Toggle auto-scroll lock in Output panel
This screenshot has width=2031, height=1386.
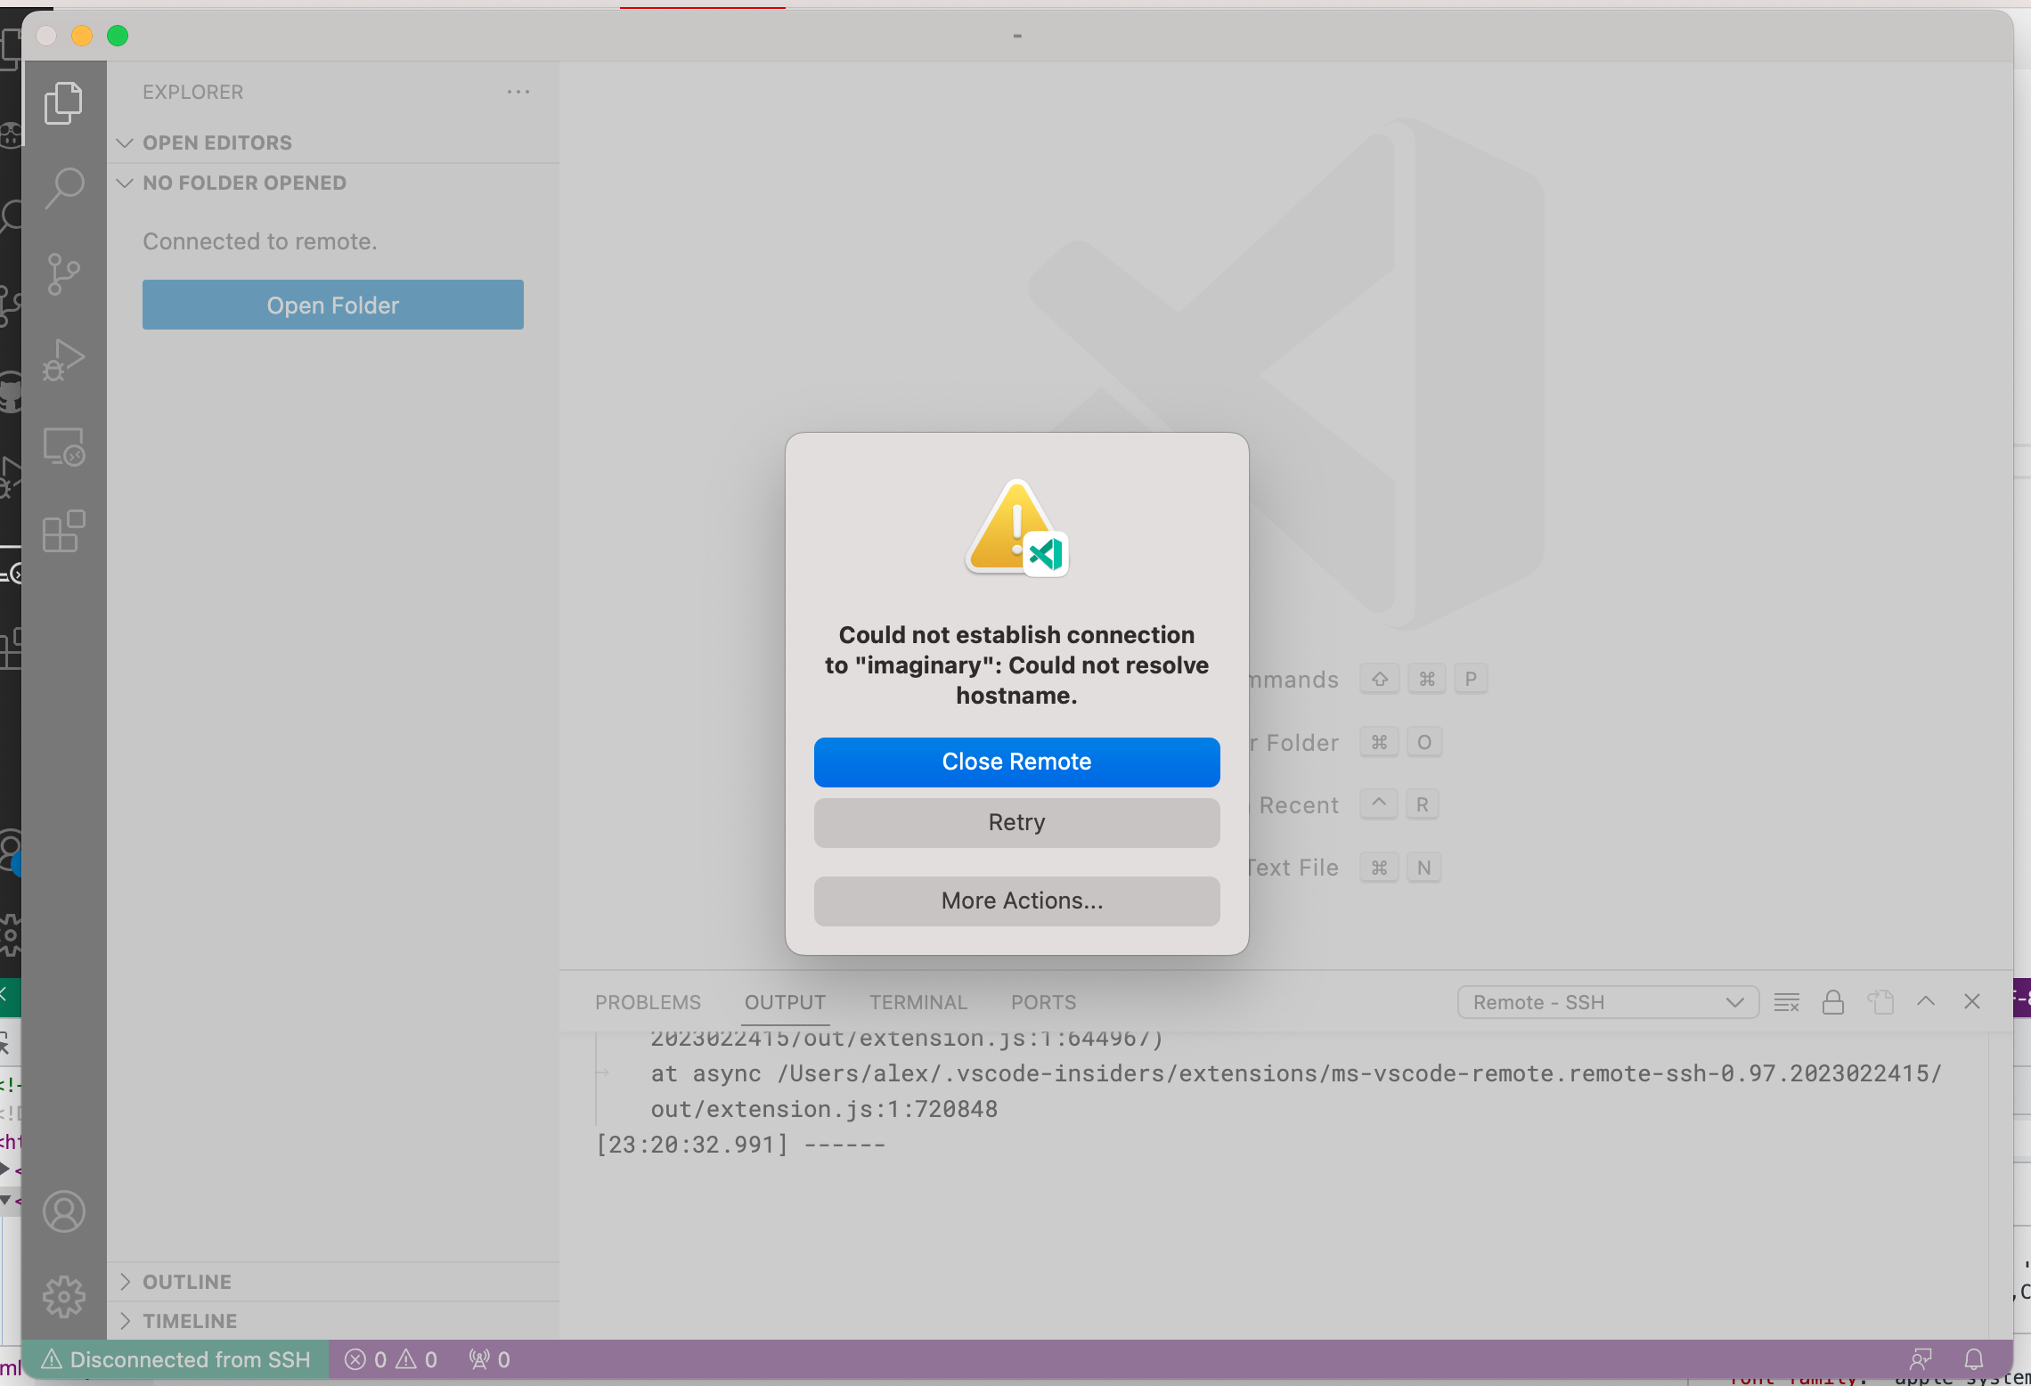tap(1832, 1001)
